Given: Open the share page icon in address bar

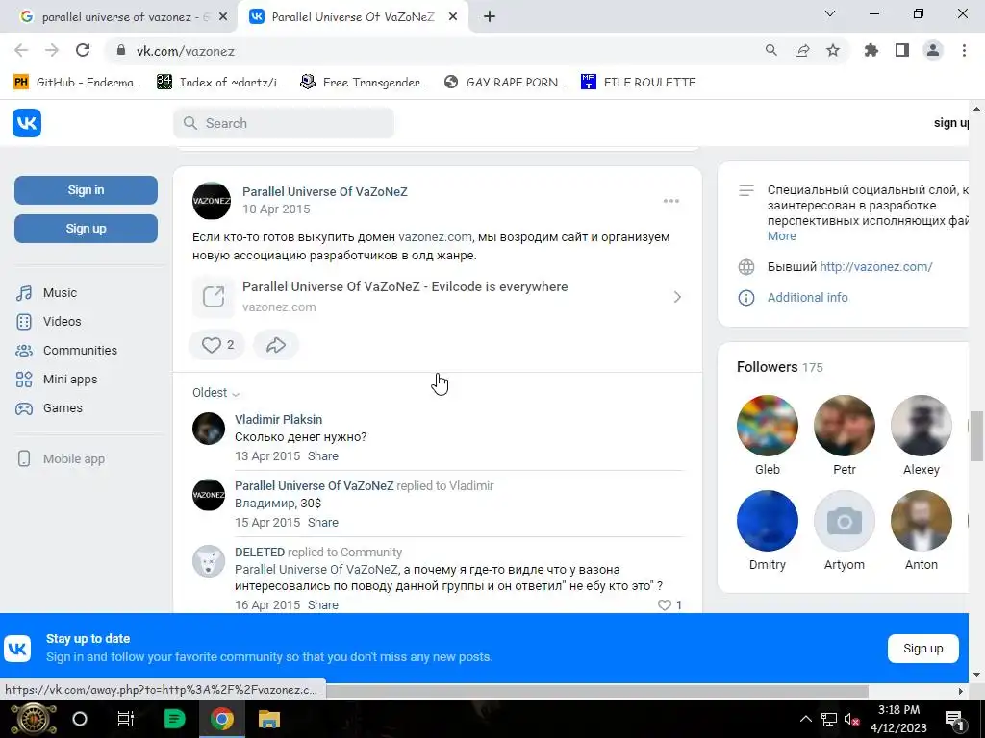Looking at the screenshot, I should pos(801,50).
